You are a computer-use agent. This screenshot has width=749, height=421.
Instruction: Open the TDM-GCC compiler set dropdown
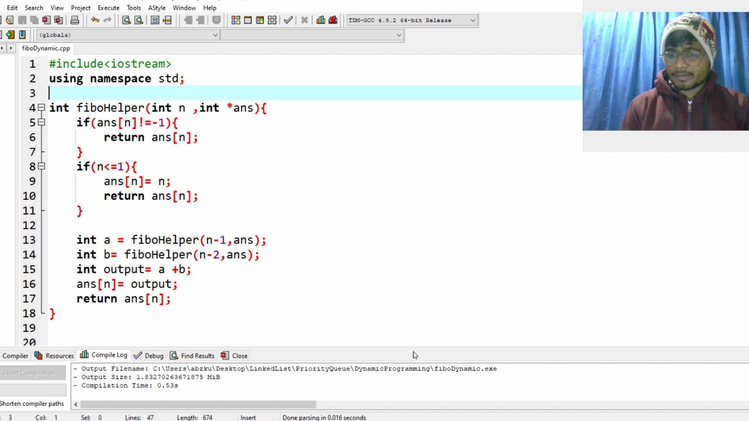tap(472, 20)
